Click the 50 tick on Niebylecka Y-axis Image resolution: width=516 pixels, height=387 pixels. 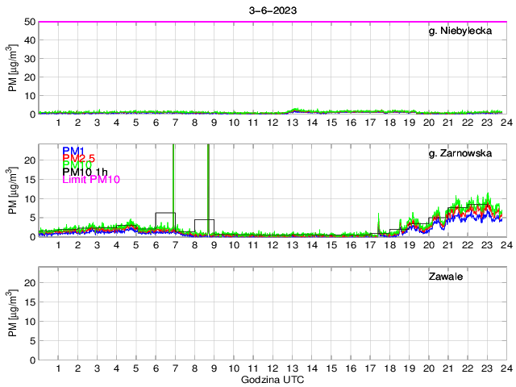pos(27,22)
